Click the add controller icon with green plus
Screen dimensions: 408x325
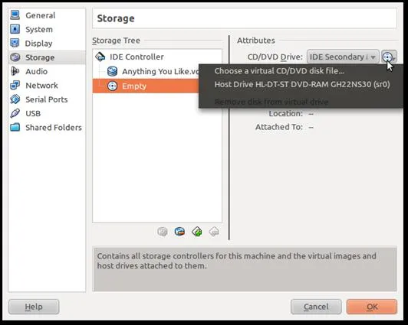(197, 232)
